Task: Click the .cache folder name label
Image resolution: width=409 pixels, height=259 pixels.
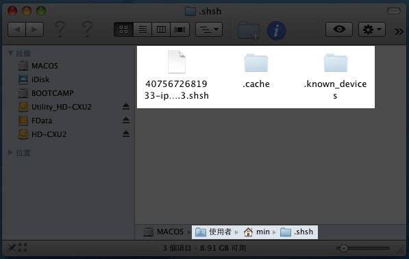Action: tap(256, 84)
